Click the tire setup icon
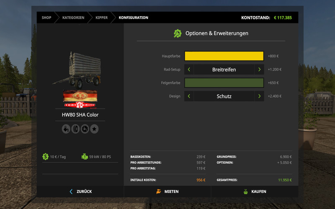 click(x=75, y=129)
